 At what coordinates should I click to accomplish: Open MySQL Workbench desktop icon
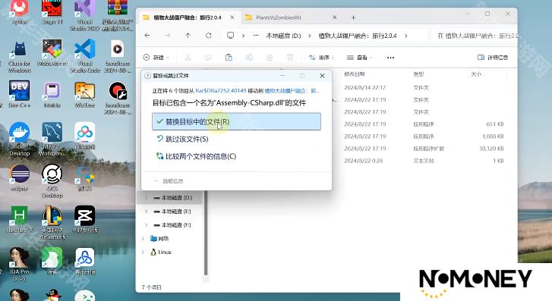tap(52, 139)
